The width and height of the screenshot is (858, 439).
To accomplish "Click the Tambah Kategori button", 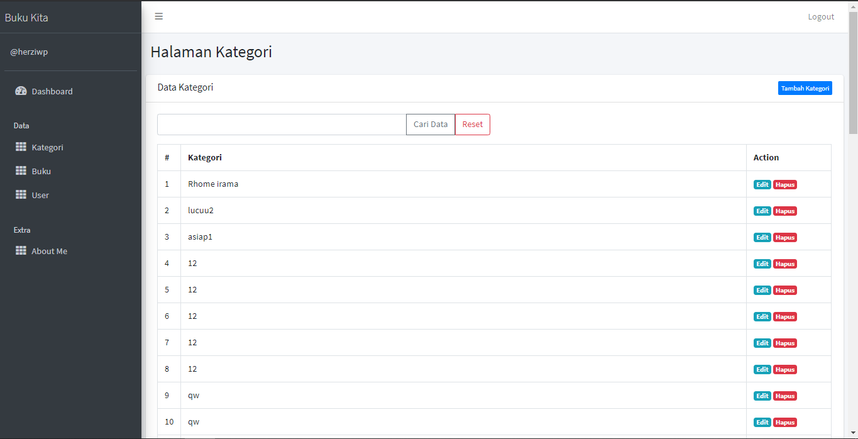I will 805,88.
